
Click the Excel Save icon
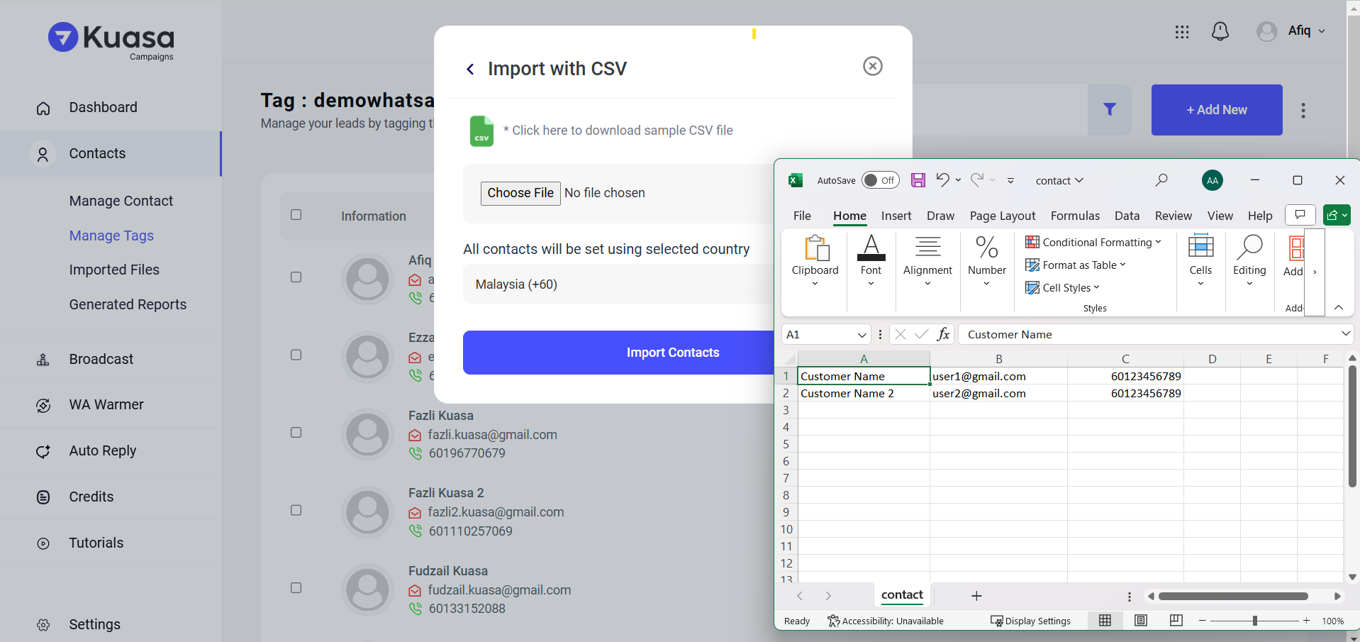(918, 180)
